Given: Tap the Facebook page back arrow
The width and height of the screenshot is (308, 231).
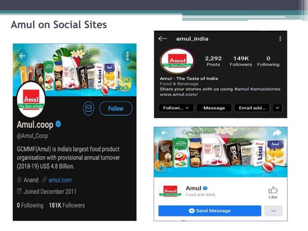Looking at the screenshot, I should point(164,133).
